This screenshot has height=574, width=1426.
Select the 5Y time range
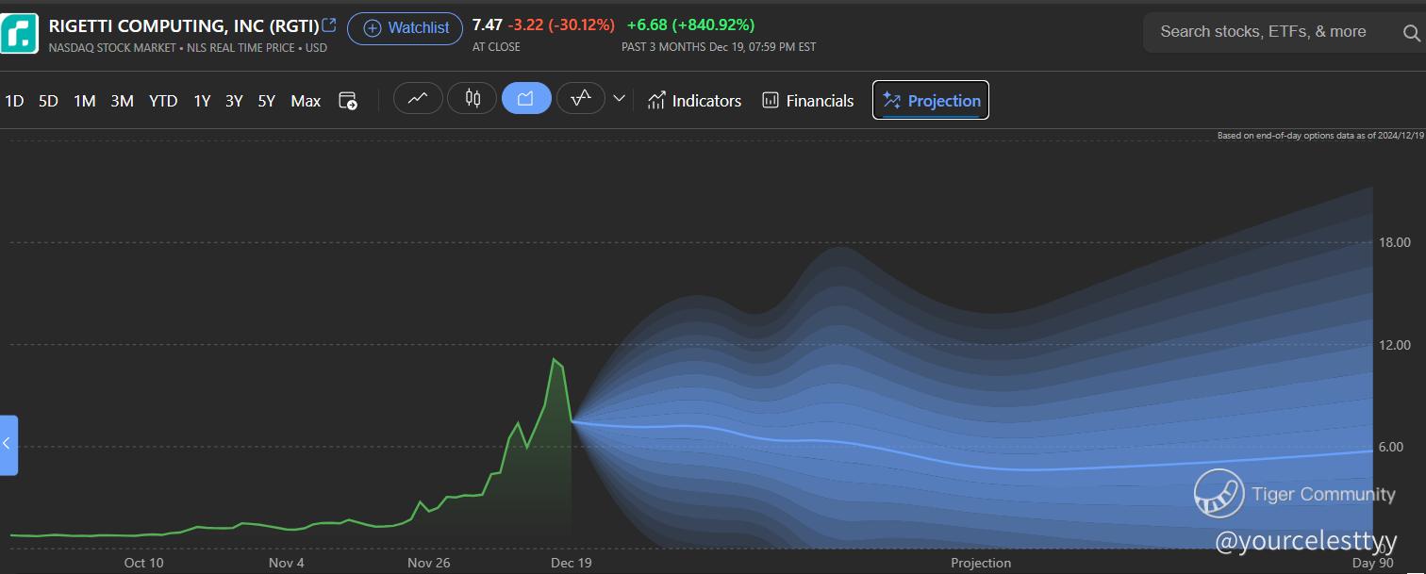point(267,101)
